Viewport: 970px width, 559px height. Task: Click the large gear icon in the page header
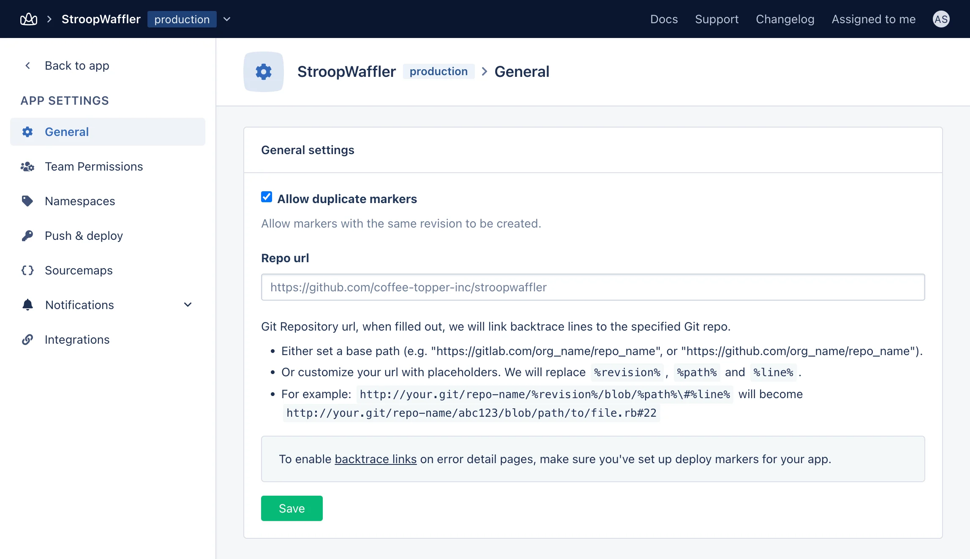pyautogui.click(x=264, y=72)
